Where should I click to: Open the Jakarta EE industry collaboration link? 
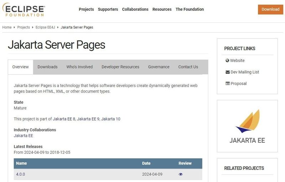[24, 136]
